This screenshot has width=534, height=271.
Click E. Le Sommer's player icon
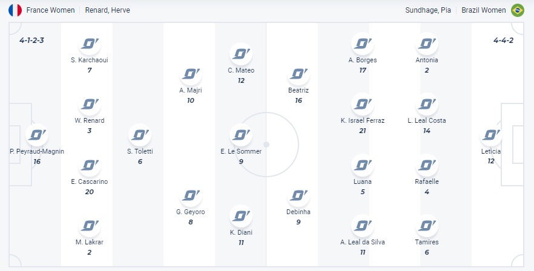[x=241, y=135]
